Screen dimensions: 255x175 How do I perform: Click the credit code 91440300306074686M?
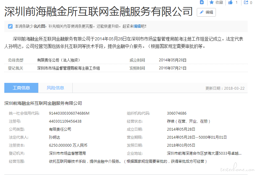(69, 113)
